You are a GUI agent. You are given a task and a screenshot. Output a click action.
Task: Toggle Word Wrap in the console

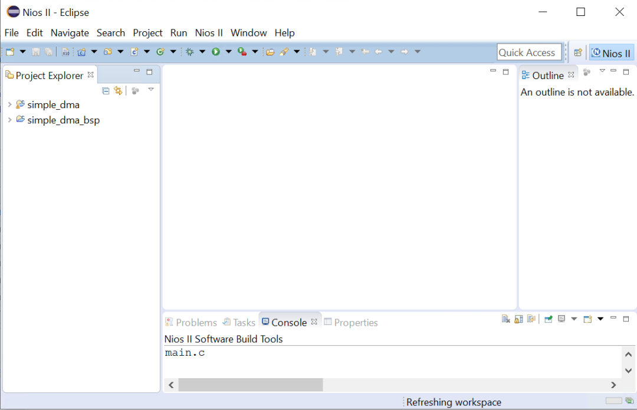(531, 319)
